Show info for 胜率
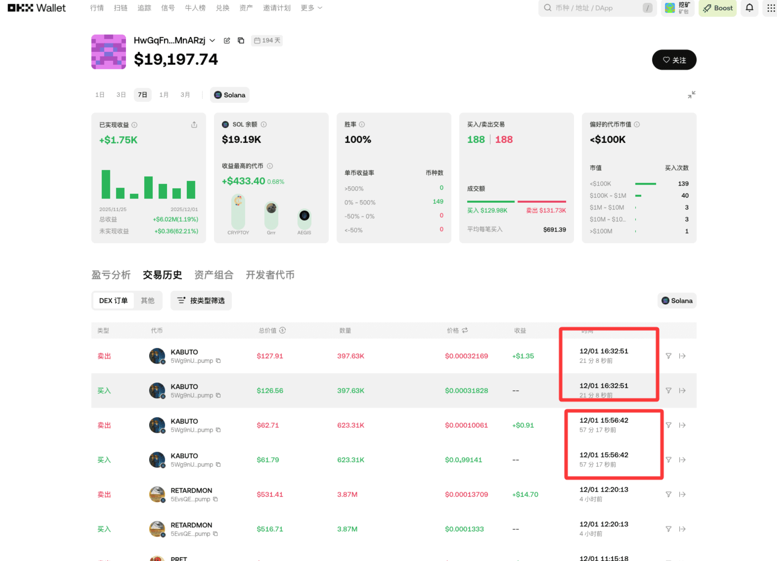Viewport: 777px width, 561px height. click(x=362, y=125)
